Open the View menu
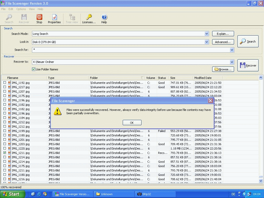This screenshot has height=198, width=264. coord(32,9)
